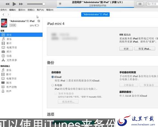
Task: Click the 立即备份 button
Action: click(x=129, y=85)
